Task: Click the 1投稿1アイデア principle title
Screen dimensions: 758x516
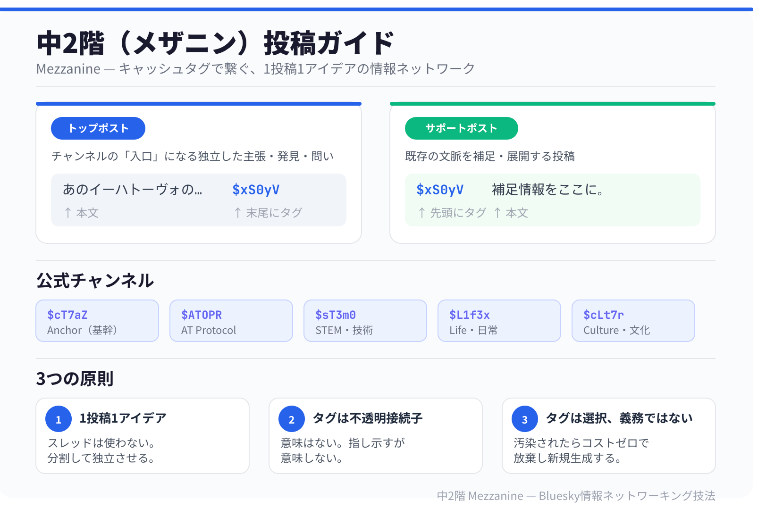Action: (x=123, y=418)
